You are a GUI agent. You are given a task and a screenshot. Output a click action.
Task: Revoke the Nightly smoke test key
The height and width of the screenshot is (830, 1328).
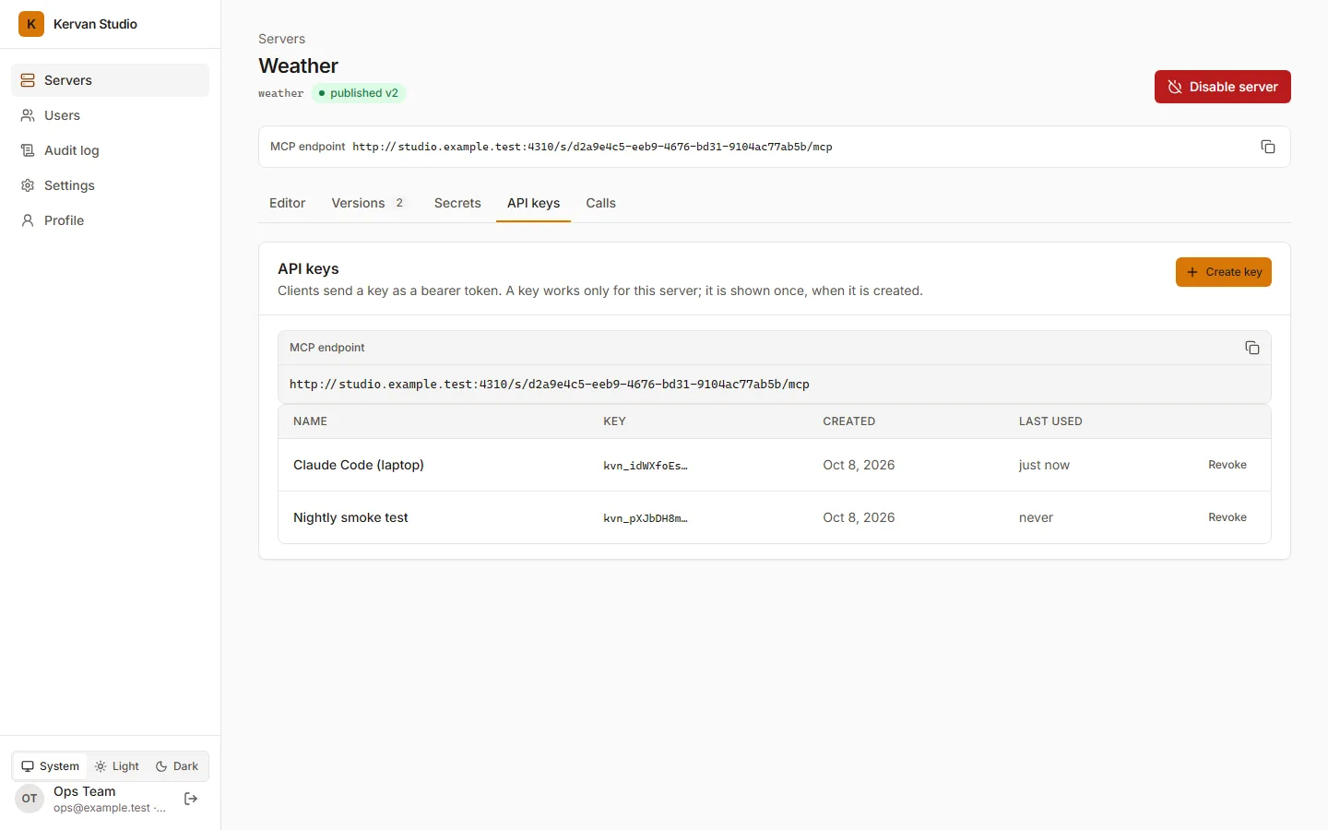1227,517
